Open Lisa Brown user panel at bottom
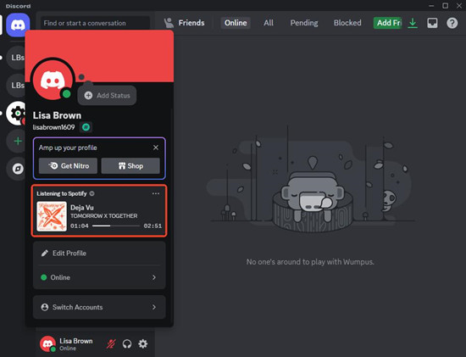This screenshot has height=357, width=466. (69, 344)
